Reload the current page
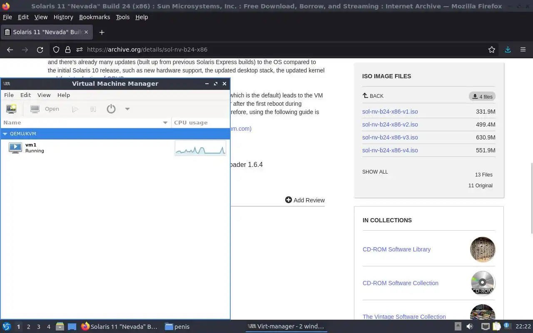Screen dimensions: 533x333 click(x=40, y=50)
